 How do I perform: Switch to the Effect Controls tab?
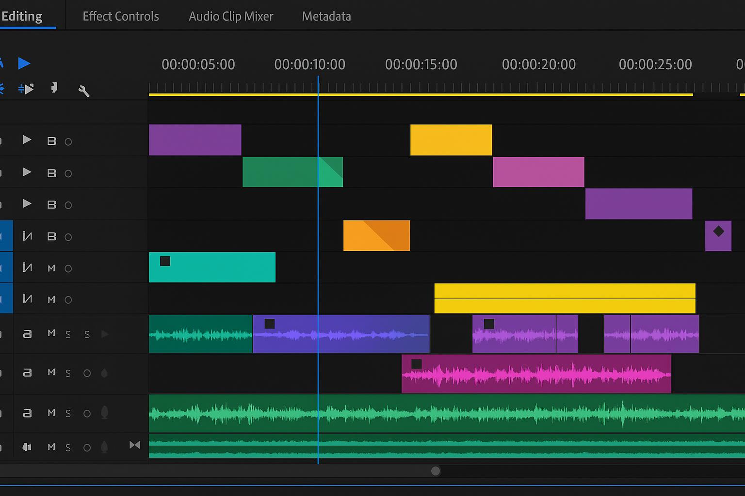(121, 16)
